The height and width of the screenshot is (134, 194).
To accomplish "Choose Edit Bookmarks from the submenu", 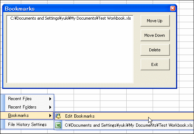I will tap(124, 116).
